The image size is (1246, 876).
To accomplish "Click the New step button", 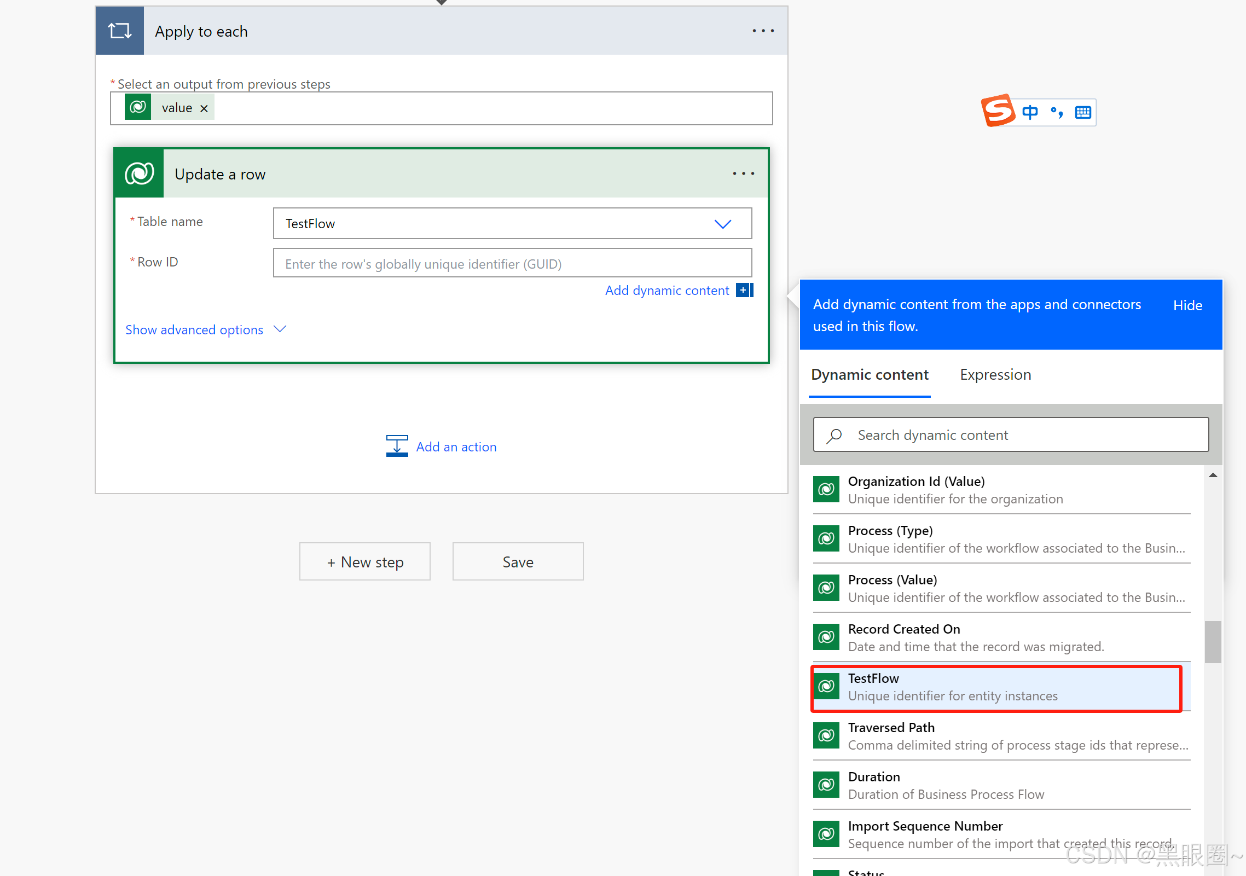I will coord(364,561).
